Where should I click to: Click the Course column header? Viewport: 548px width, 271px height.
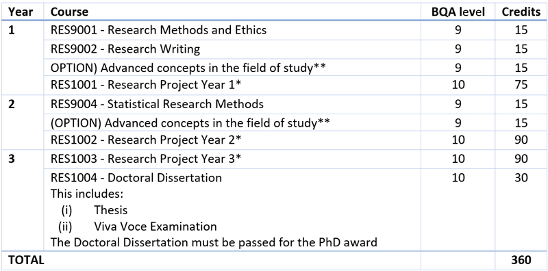(x=70, y=12)
